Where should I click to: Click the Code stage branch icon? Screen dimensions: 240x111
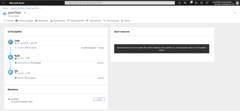[10, 42]
